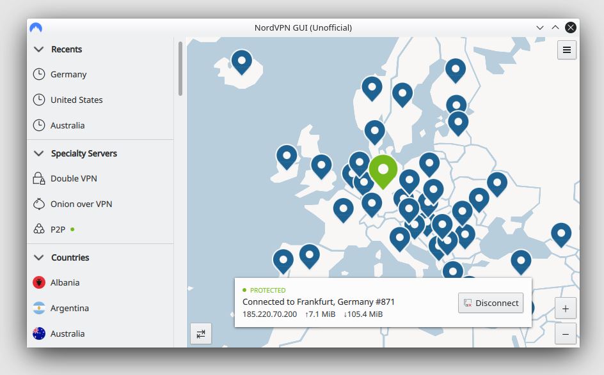Choose Albania in countries list

tap(100, 283)
